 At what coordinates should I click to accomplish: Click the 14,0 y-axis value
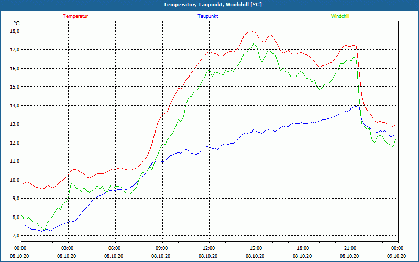pyautogui.click(x=15, y=106)
